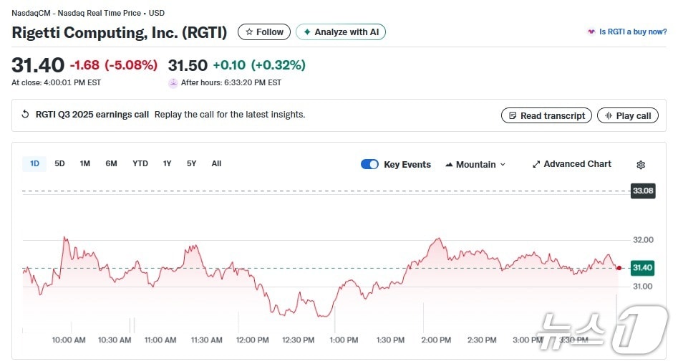The height and width of the screenshot is (364, 678).
Task: Switch chart to YTD range
Action: 140,163
